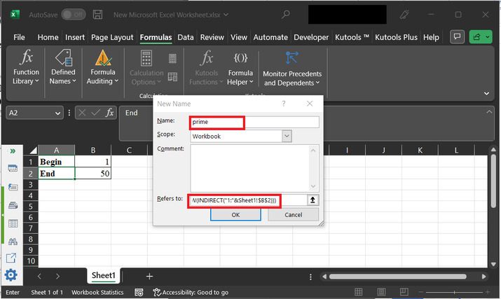Click the pen drawing icon in title bar

404,15
